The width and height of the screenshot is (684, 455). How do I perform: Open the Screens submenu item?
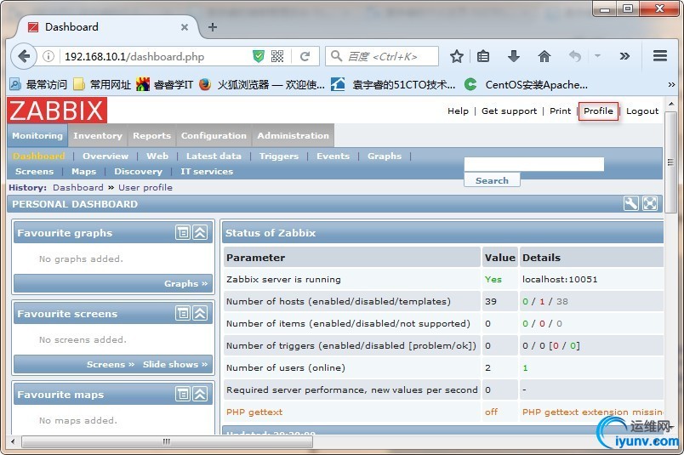(35, 172)
